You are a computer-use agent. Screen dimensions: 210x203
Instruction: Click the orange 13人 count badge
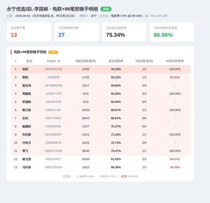tap(53, 52)
